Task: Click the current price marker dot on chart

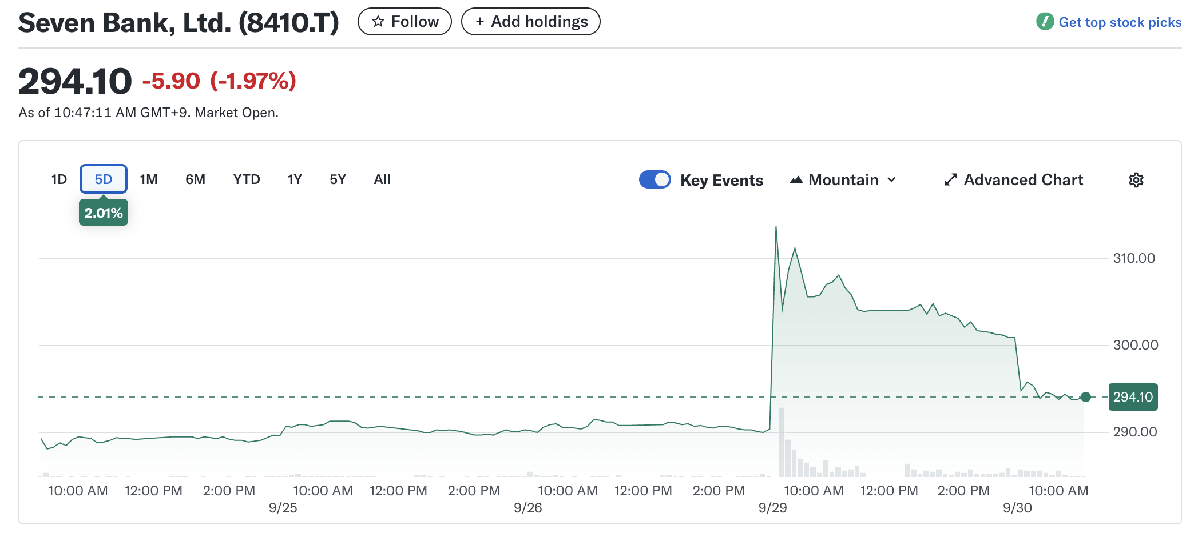Action: pos(1086,397)
